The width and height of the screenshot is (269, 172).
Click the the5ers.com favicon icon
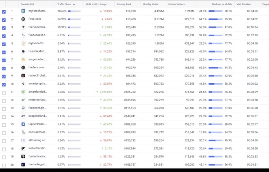(x=23, y=67)
